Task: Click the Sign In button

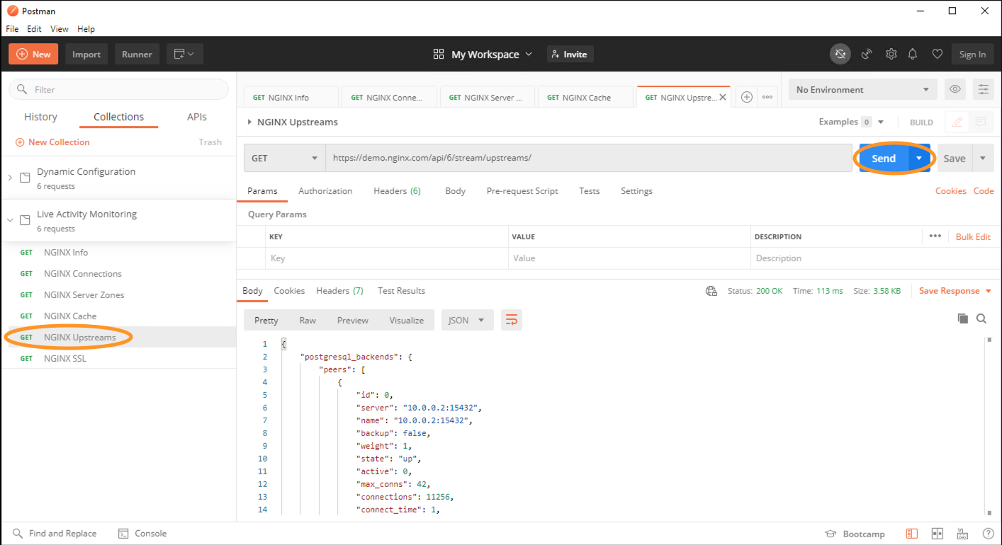Action: [972, 54]
